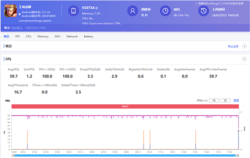Click info icon next to V2073A
The width and height of the screenshot is (250, 158).
point(97,8)
